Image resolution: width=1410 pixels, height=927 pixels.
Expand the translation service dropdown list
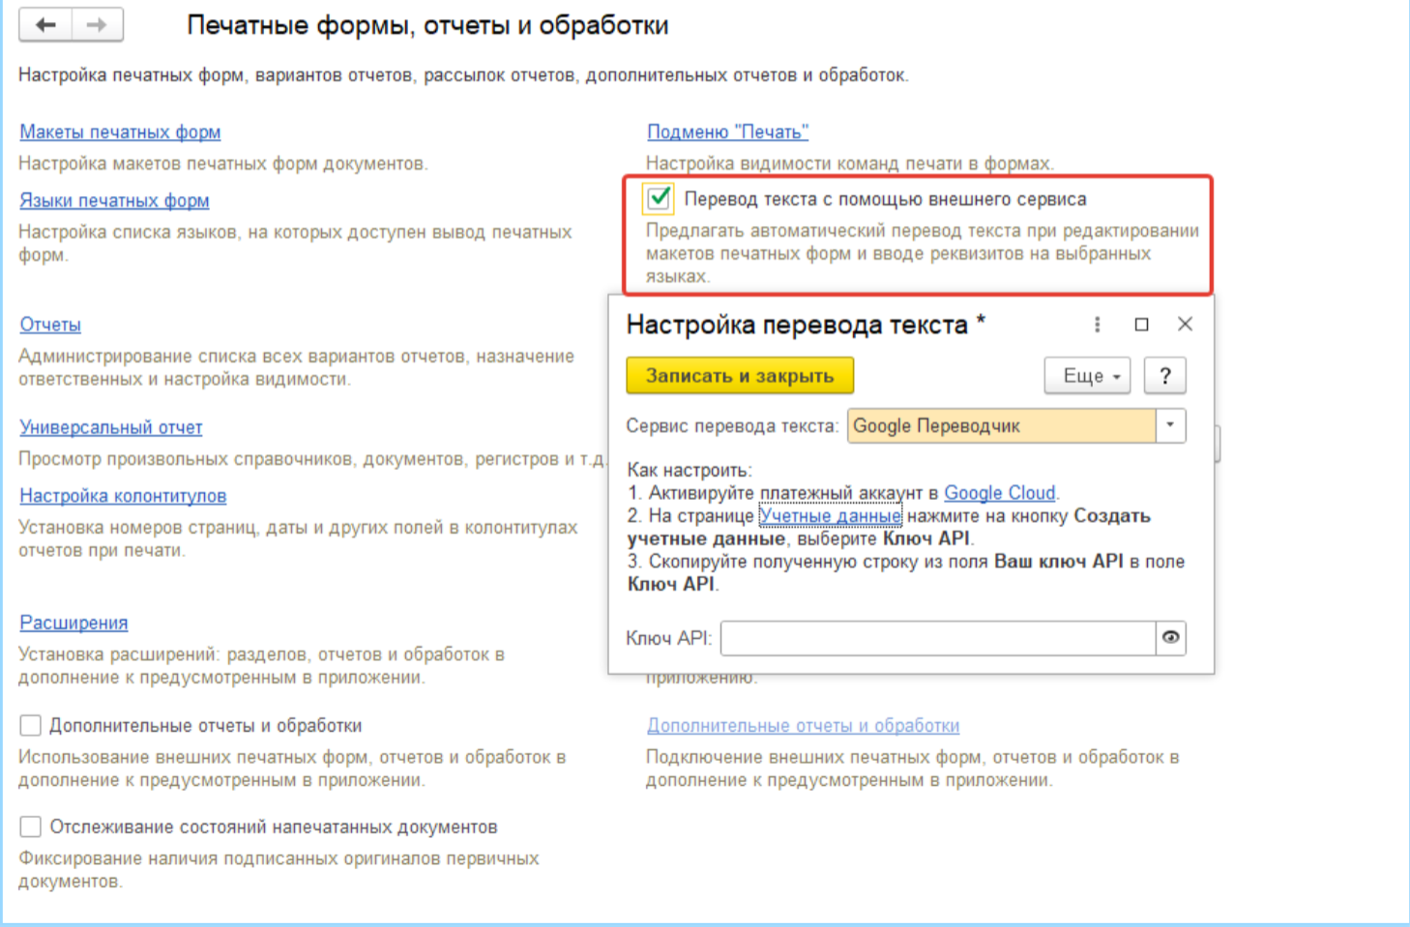click(1170, 425)
